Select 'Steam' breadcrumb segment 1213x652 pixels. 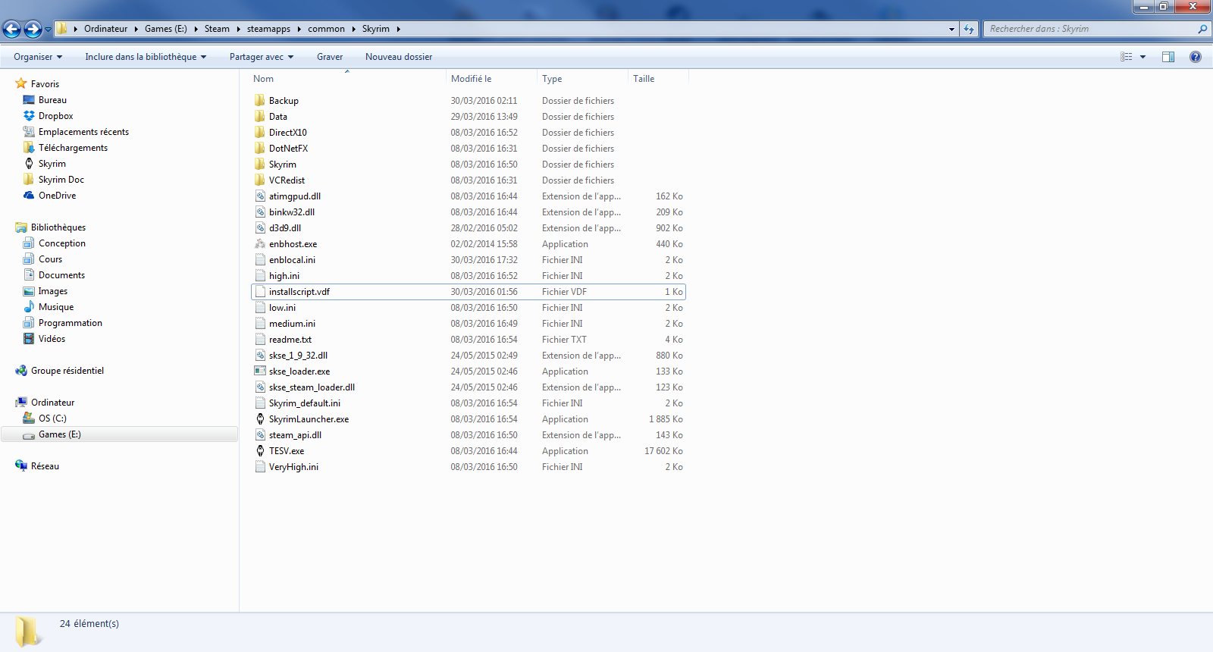[x=217, y=29]
